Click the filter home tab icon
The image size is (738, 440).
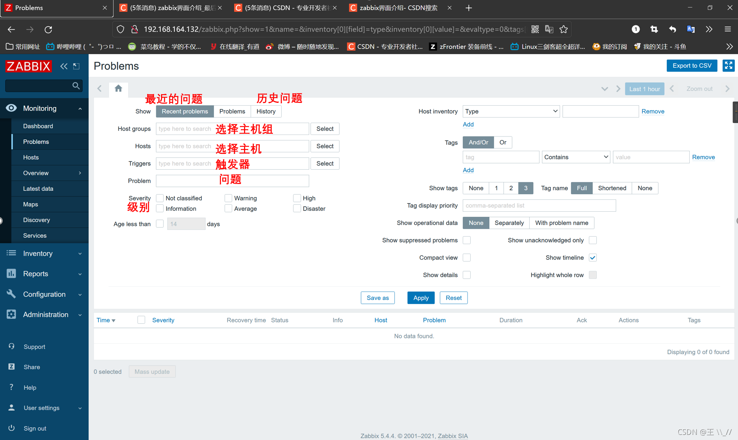click(118, 88)
